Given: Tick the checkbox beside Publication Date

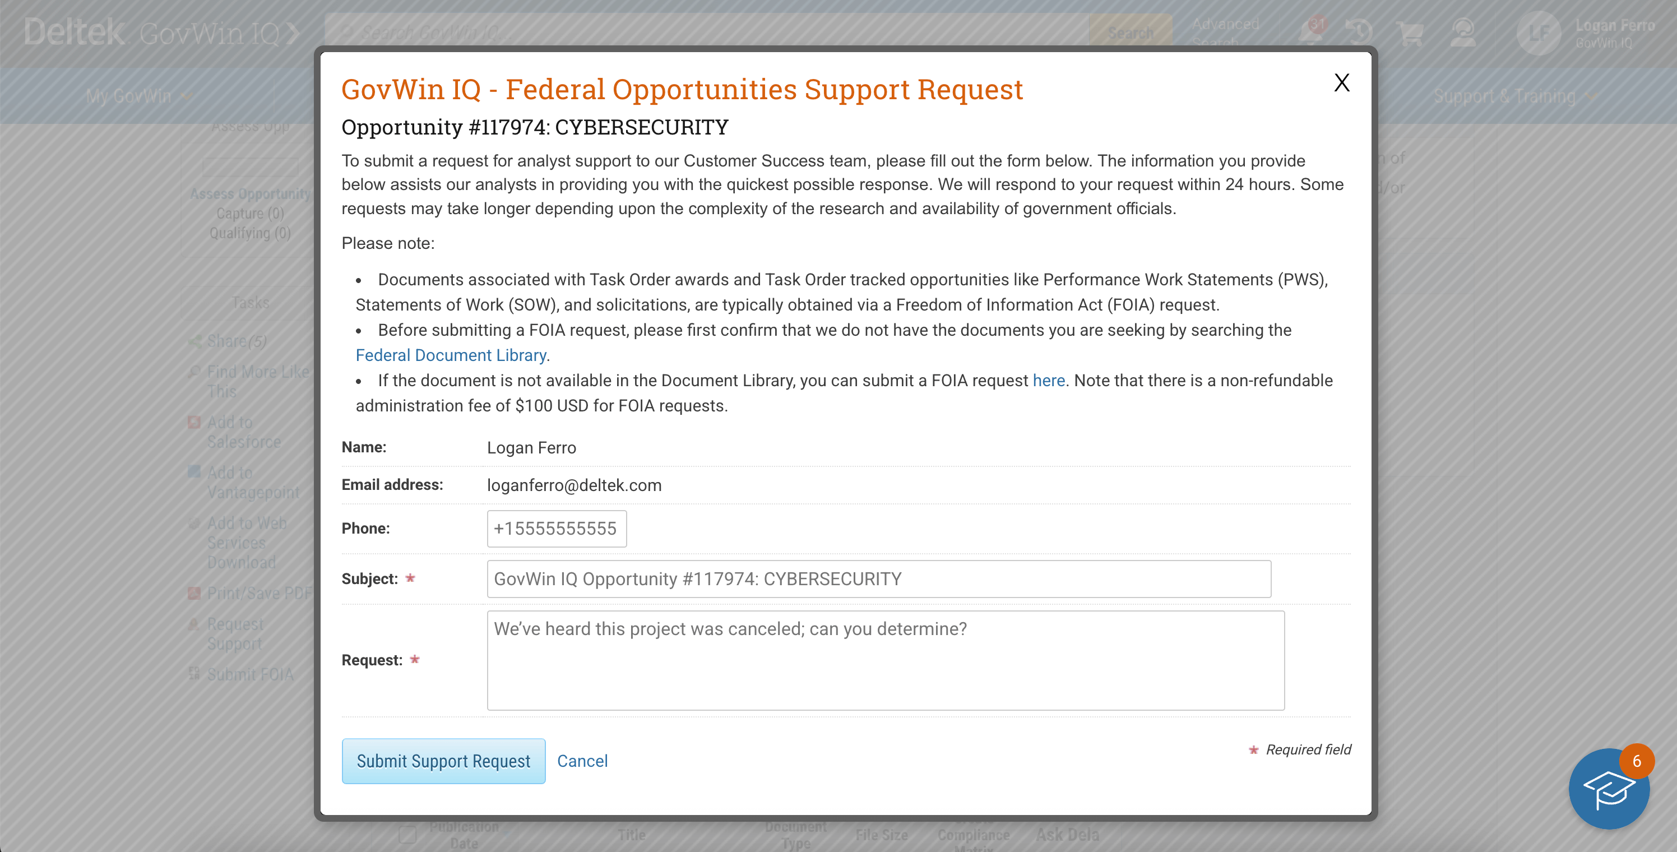Looking at the screenshot, I should pyautogui.click(x=407, y=835).
